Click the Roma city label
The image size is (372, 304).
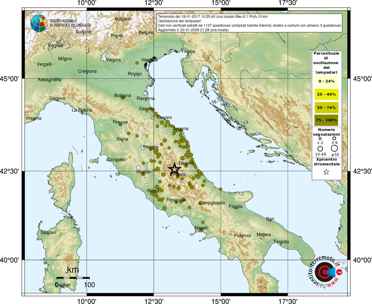[x=153, y=191]
